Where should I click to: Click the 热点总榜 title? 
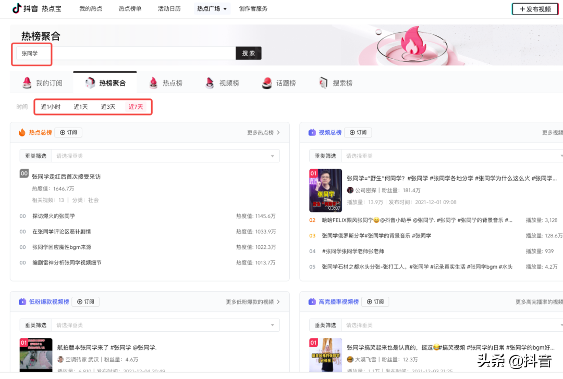click(x=40, y=132)
